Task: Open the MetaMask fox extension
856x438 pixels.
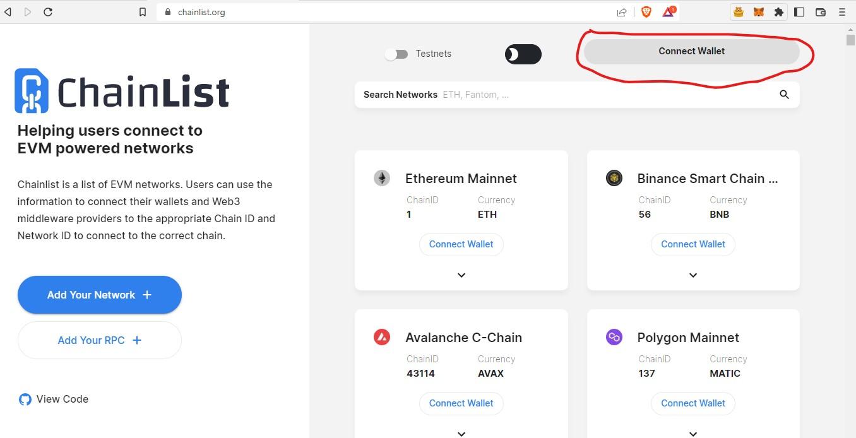Action: [x=758, y=12]
